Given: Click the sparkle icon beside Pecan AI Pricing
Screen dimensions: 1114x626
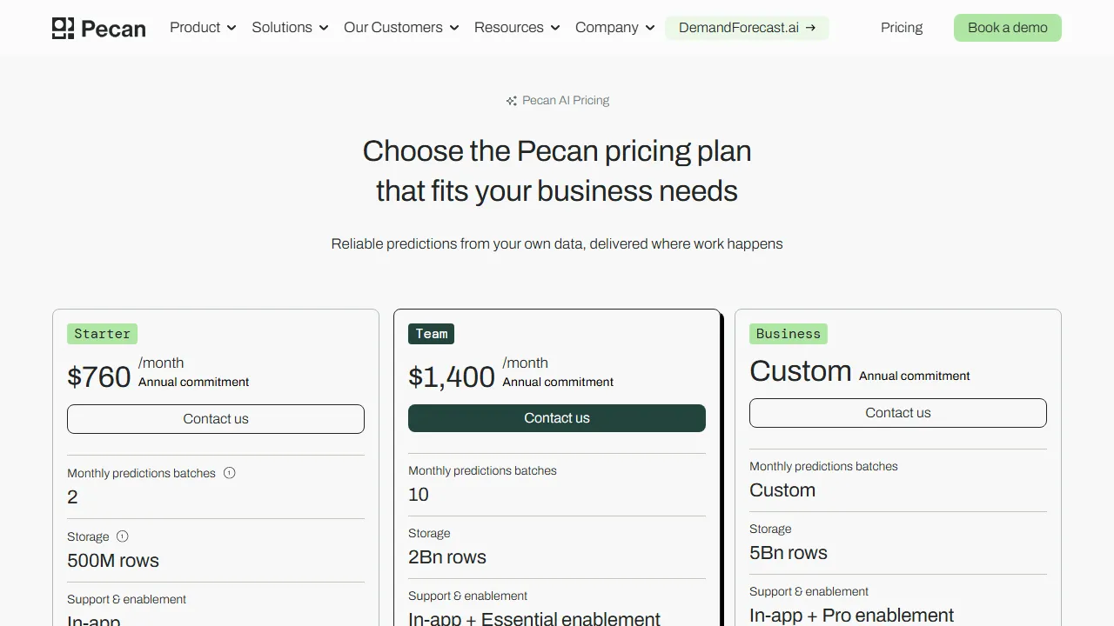Looking at the screenshot, I should [512, 101].
